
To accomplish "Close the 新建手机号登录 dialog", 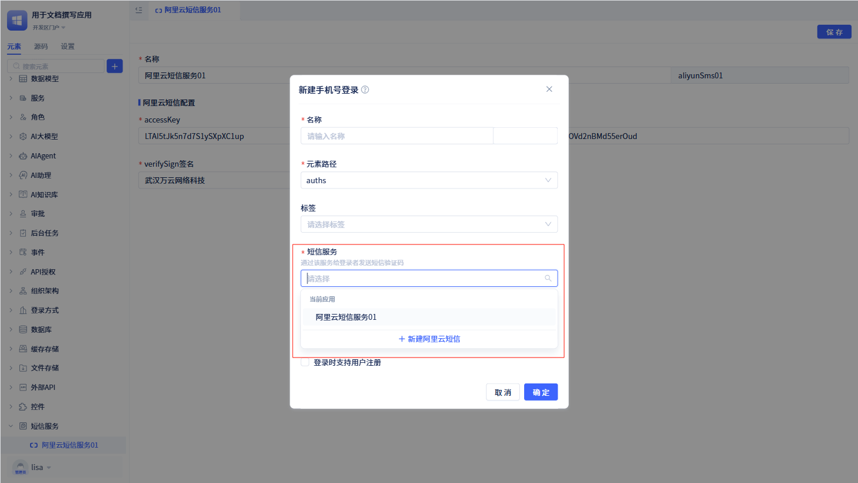I will tap(549, 89).
